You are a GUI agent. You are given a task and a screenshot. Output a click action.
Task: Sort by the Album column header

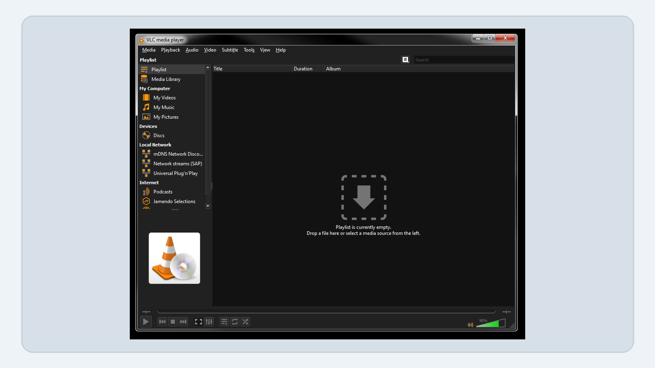(419, 69)
